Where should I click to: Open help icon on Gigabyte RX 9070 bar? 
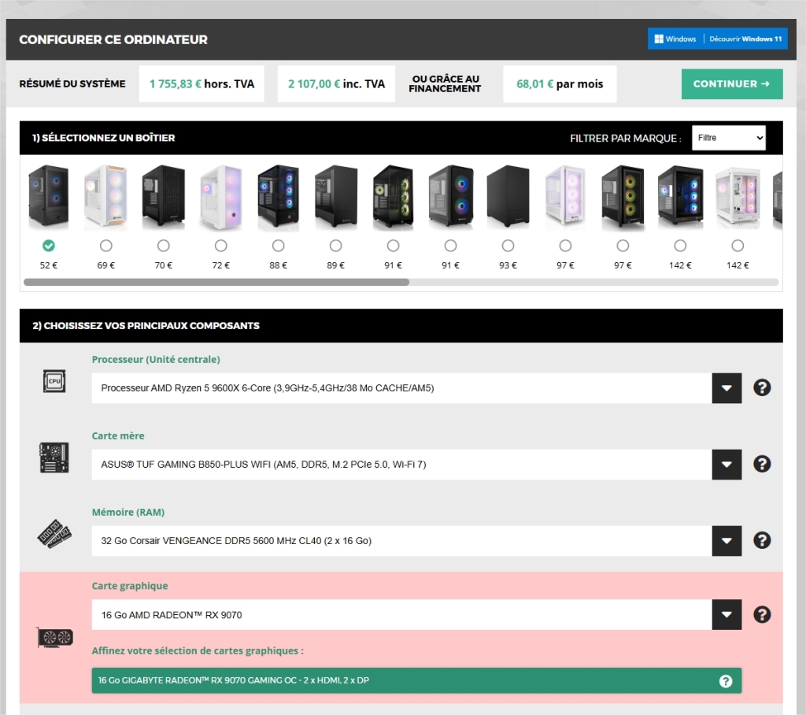point(725,681)
